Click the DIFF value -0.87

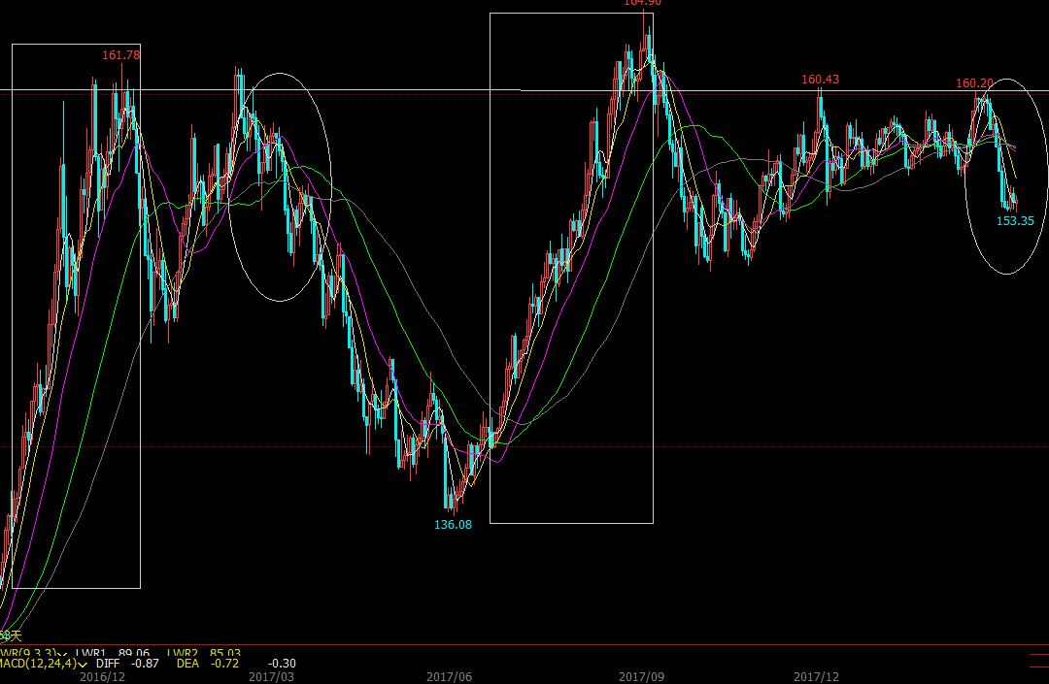coord(148,664)
